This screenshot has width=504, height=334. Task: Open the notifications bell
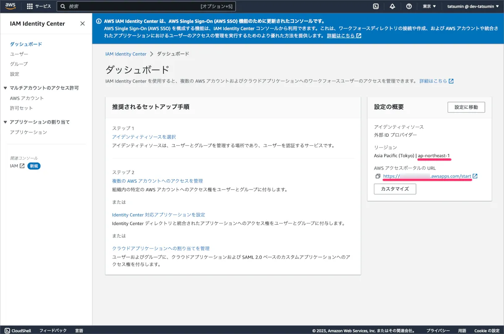click(392, 6)
